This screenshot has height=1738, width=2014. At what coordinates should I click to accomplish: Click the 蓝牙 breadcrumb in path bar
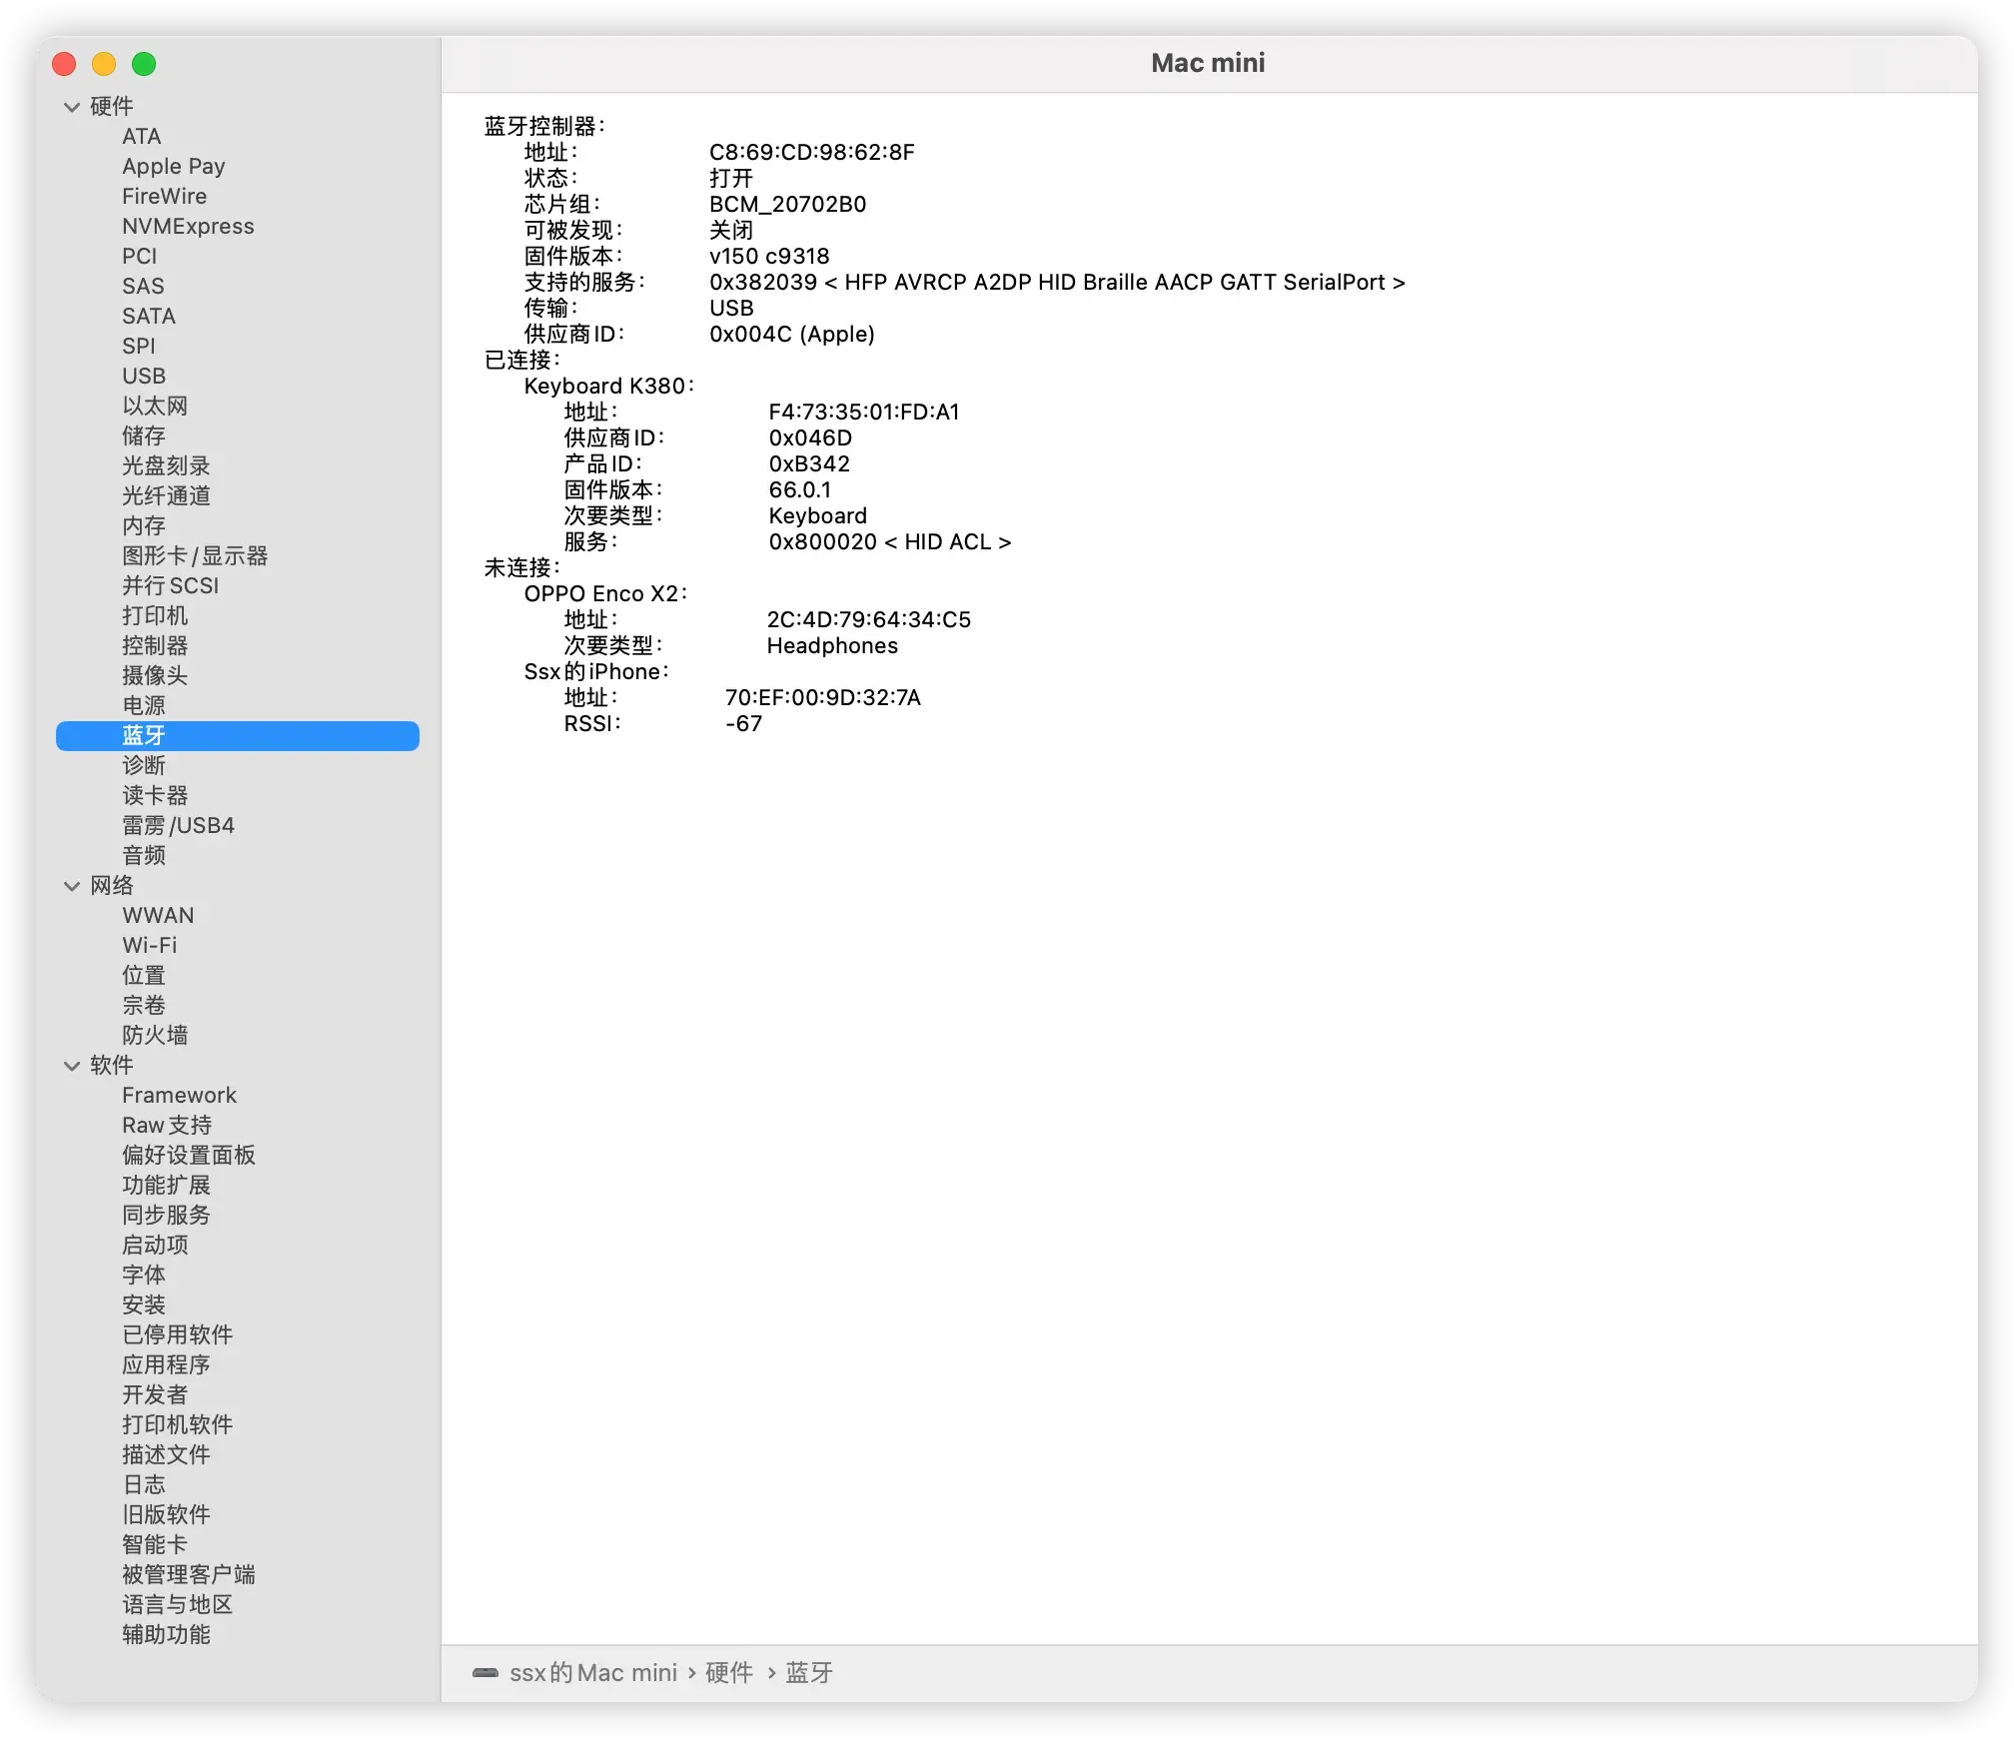[809, 1673]
